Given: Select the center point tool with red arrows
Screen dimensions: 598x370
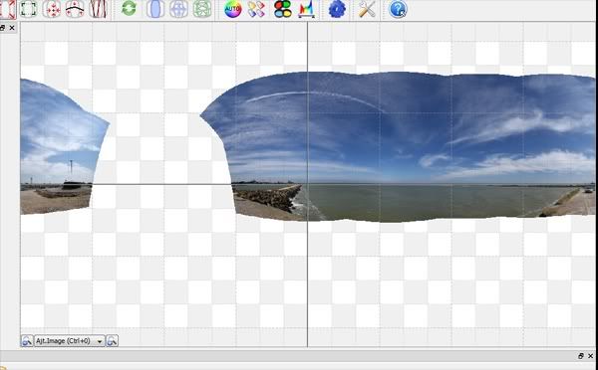Looking at the screenshot, I should pyautogui.click(x=52, y=9).
